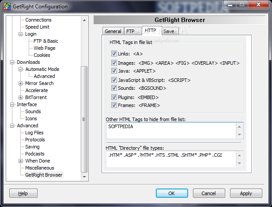
Task: Select Protocols in the tree
Action: pos(35,140)
